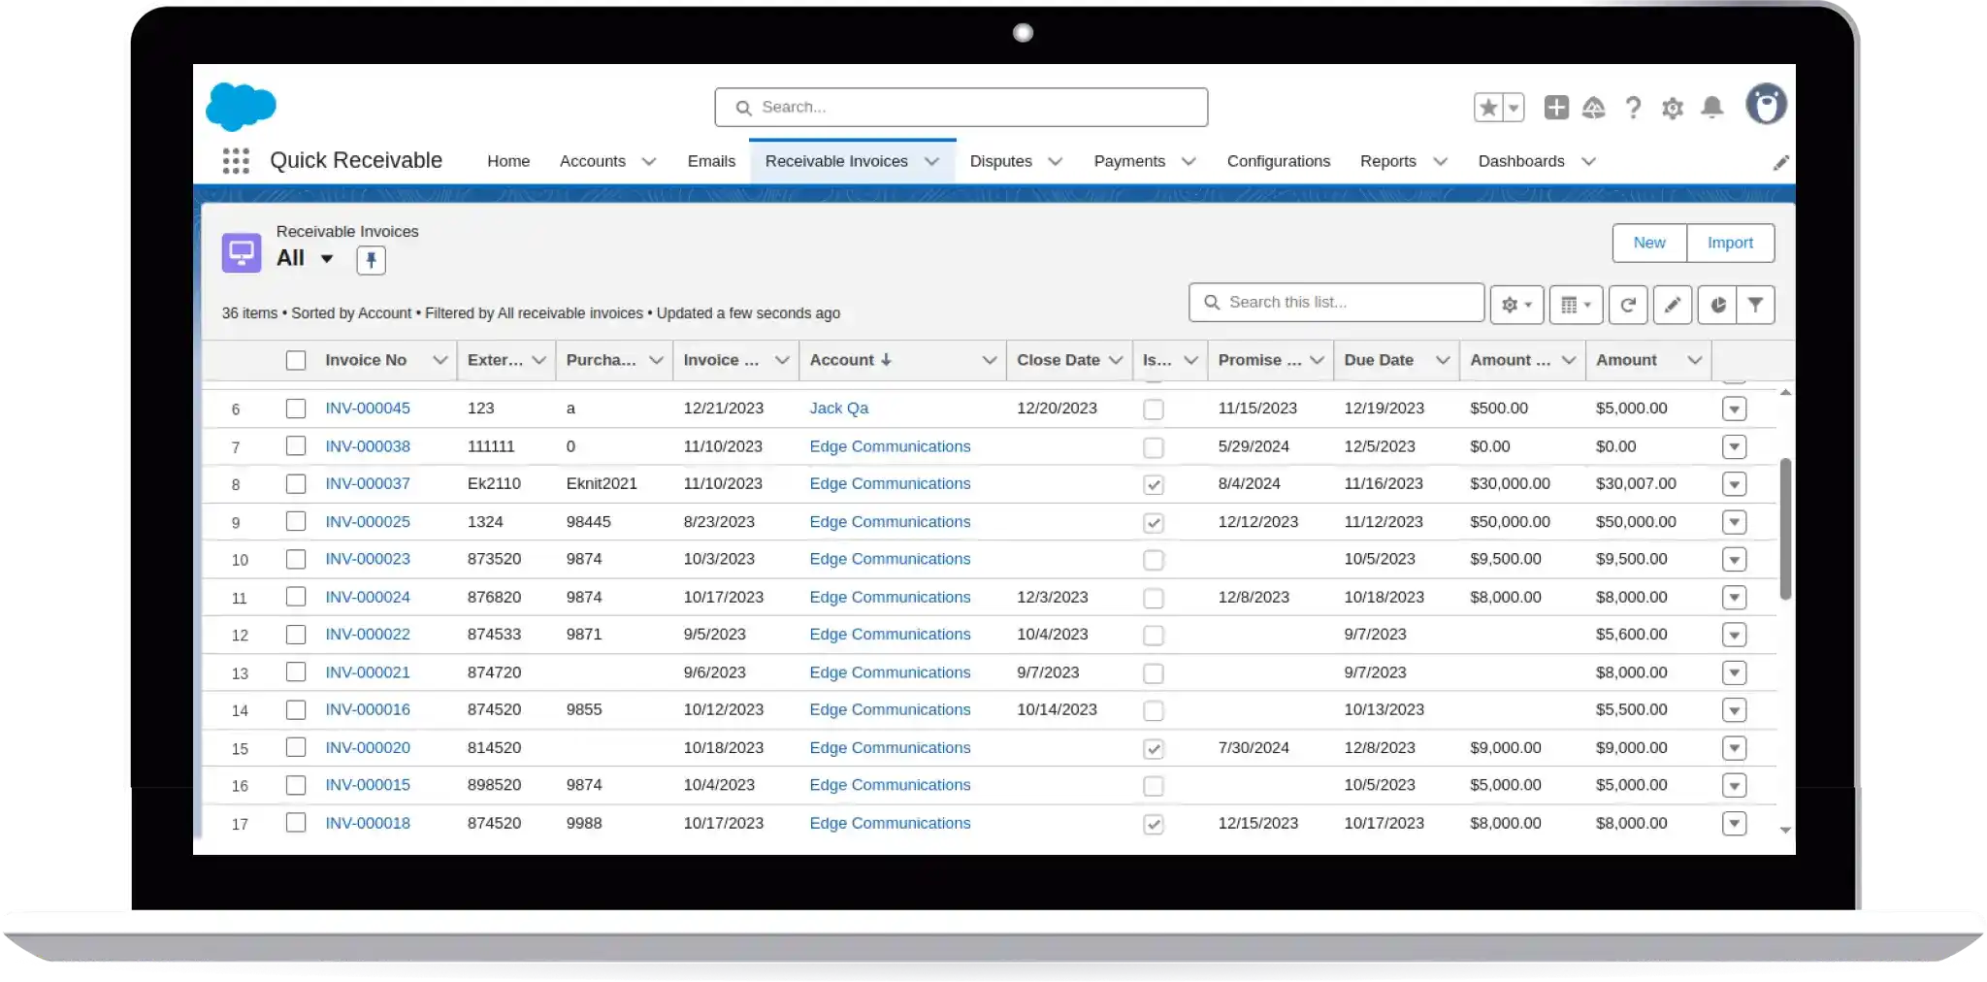Open the filters funnel panel
The width and height of the screenshot is (1987, 982).
(1755, 305)
